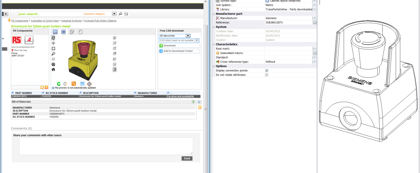Click the orange star icon beside the Bill of Materials table
The width and height of the screenshot is (420, 173).
tap(200, 107)
